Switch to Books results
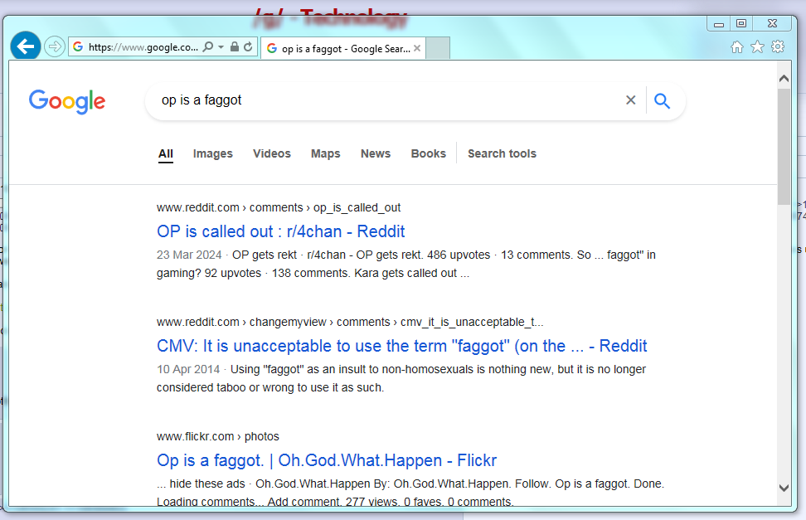Viewport: 806px width, 520px height. [429, 153]
